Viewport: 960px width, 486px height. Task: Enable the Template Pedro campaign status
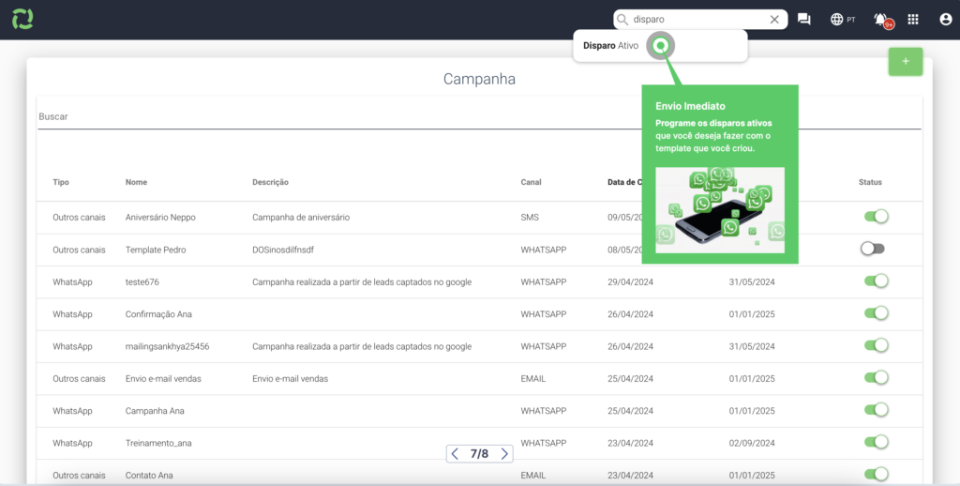(x=873, y=249)
